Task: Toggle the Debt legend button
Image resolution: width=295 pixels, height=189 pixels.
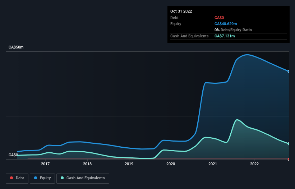Action: [17, 178]
